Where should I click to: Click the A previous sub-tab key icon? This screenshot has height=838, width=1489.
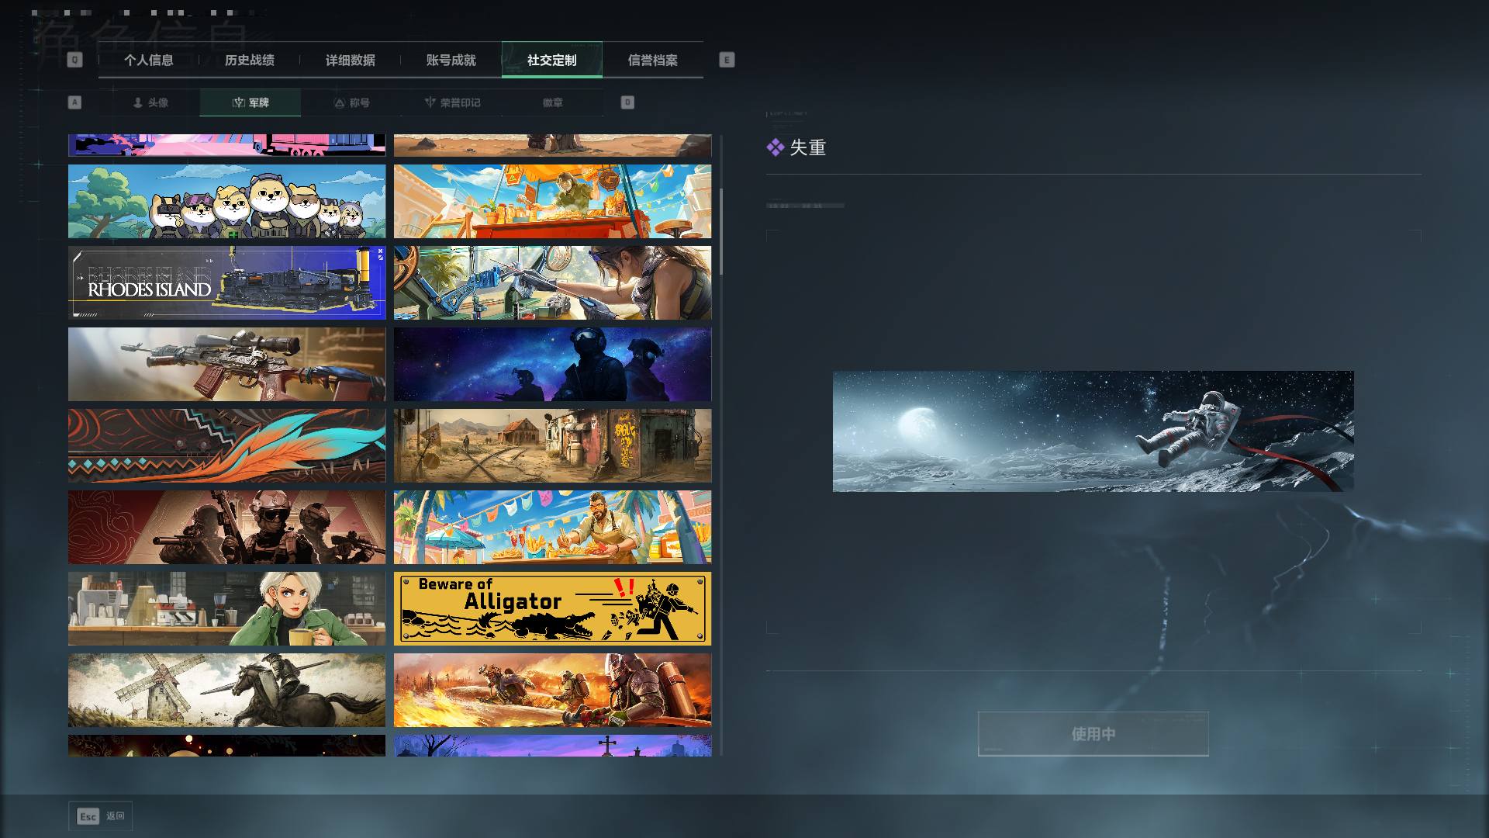tap(74, 102)
